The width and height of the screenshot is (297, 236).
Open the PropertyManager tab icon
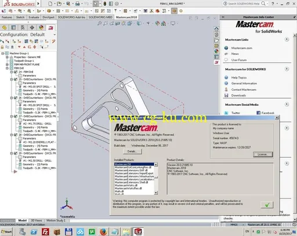pyautogui.click(x=13, y=27)
